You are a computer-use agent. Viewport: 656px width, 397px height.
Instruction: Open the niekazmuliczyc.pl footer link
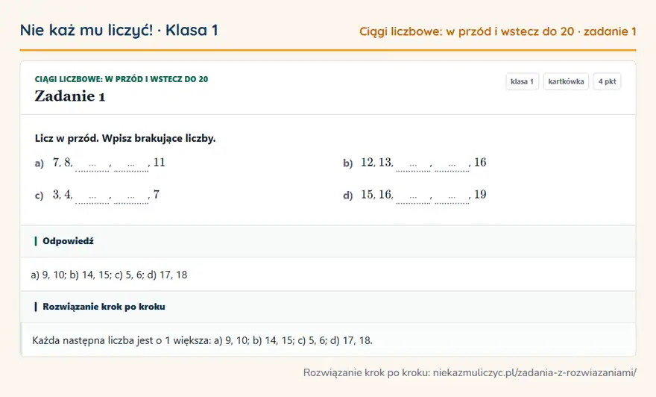click(x=534, y=372)
